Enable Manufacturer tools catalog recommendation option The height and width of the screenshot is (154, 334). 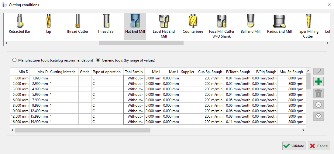point(14,60)
